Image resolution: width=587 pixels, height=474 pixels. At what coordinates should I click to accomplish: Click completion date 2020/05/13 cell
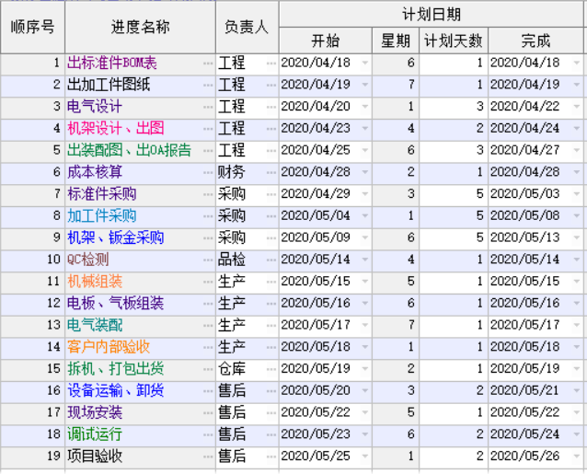pos(535,237)
